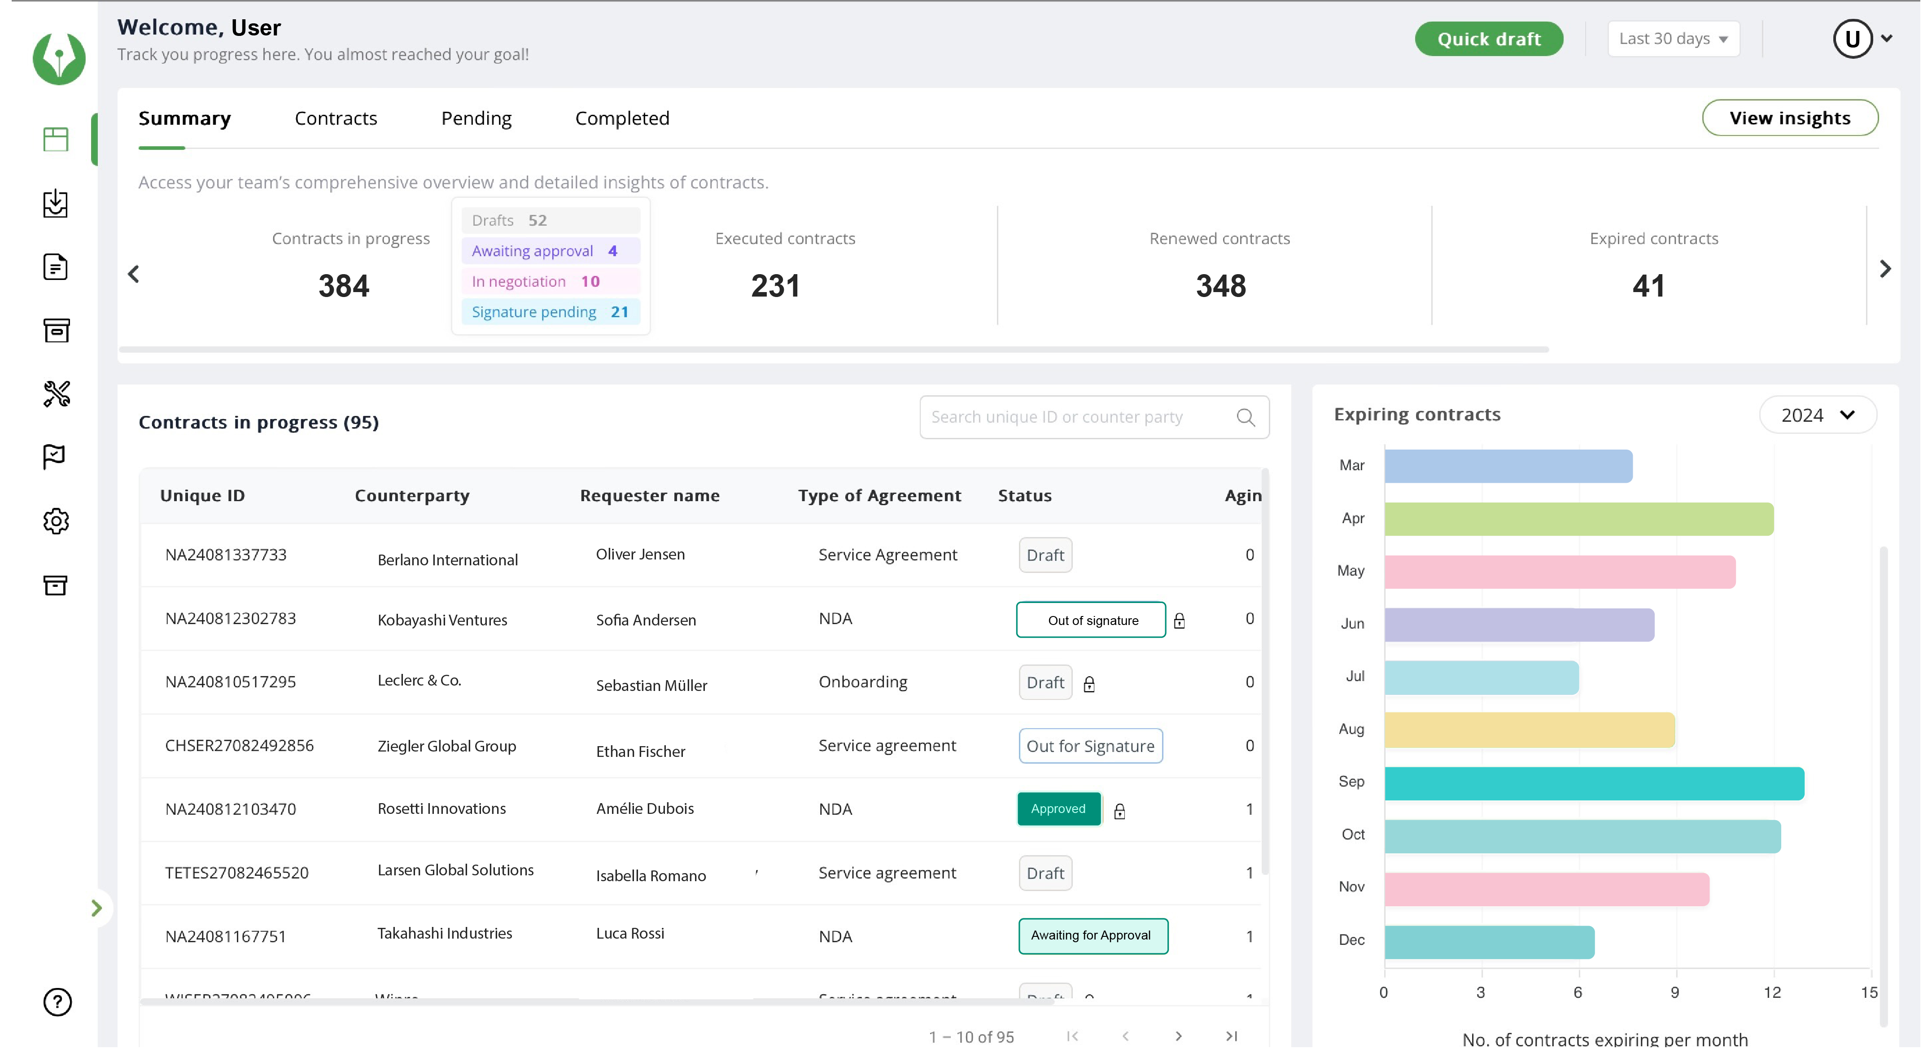Viewport: 1932px width, 1062px height.
Task: Open the flag sidebar icon
Action: 54,456
